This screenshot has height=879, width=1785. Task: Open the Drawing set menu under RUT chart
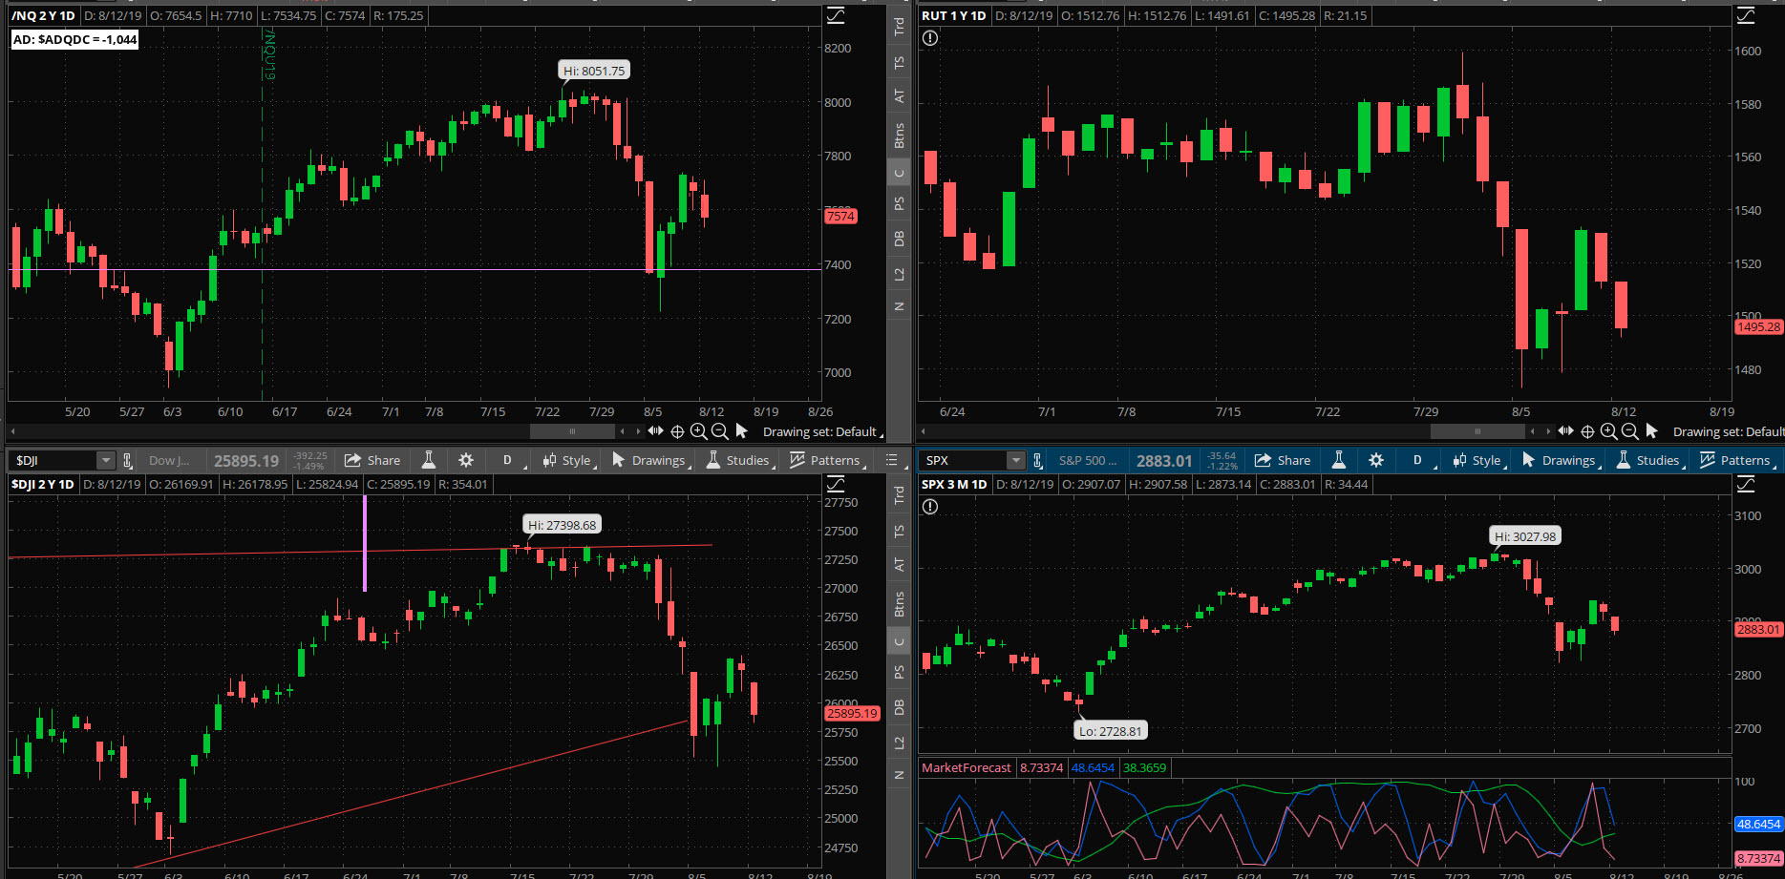click(1729, 431)
